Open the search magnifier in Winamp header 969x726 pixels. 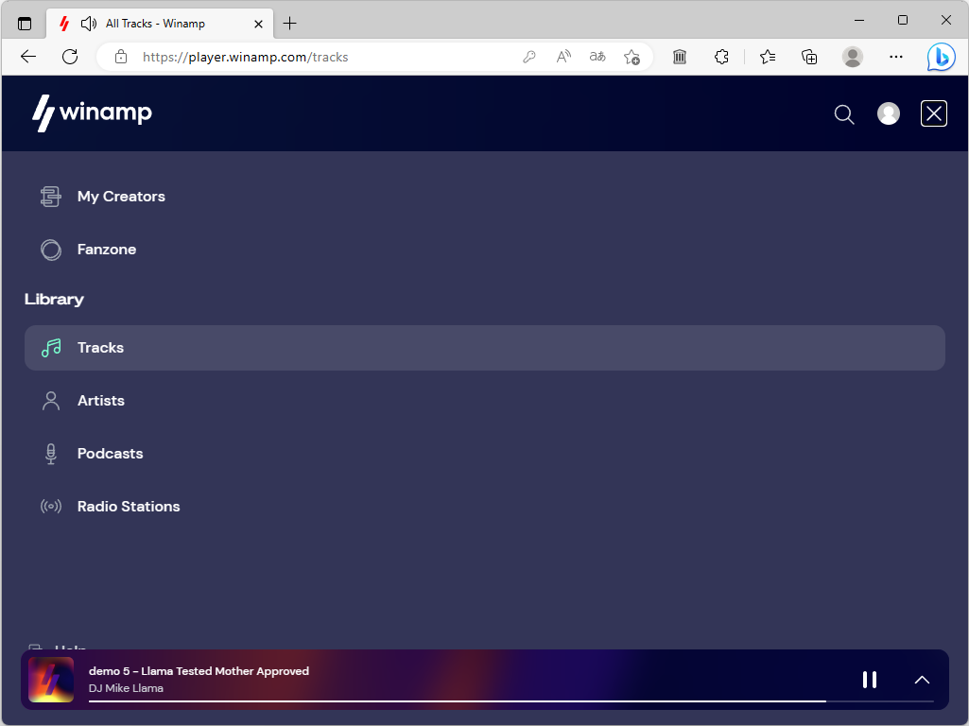click(x=843, y=114)
